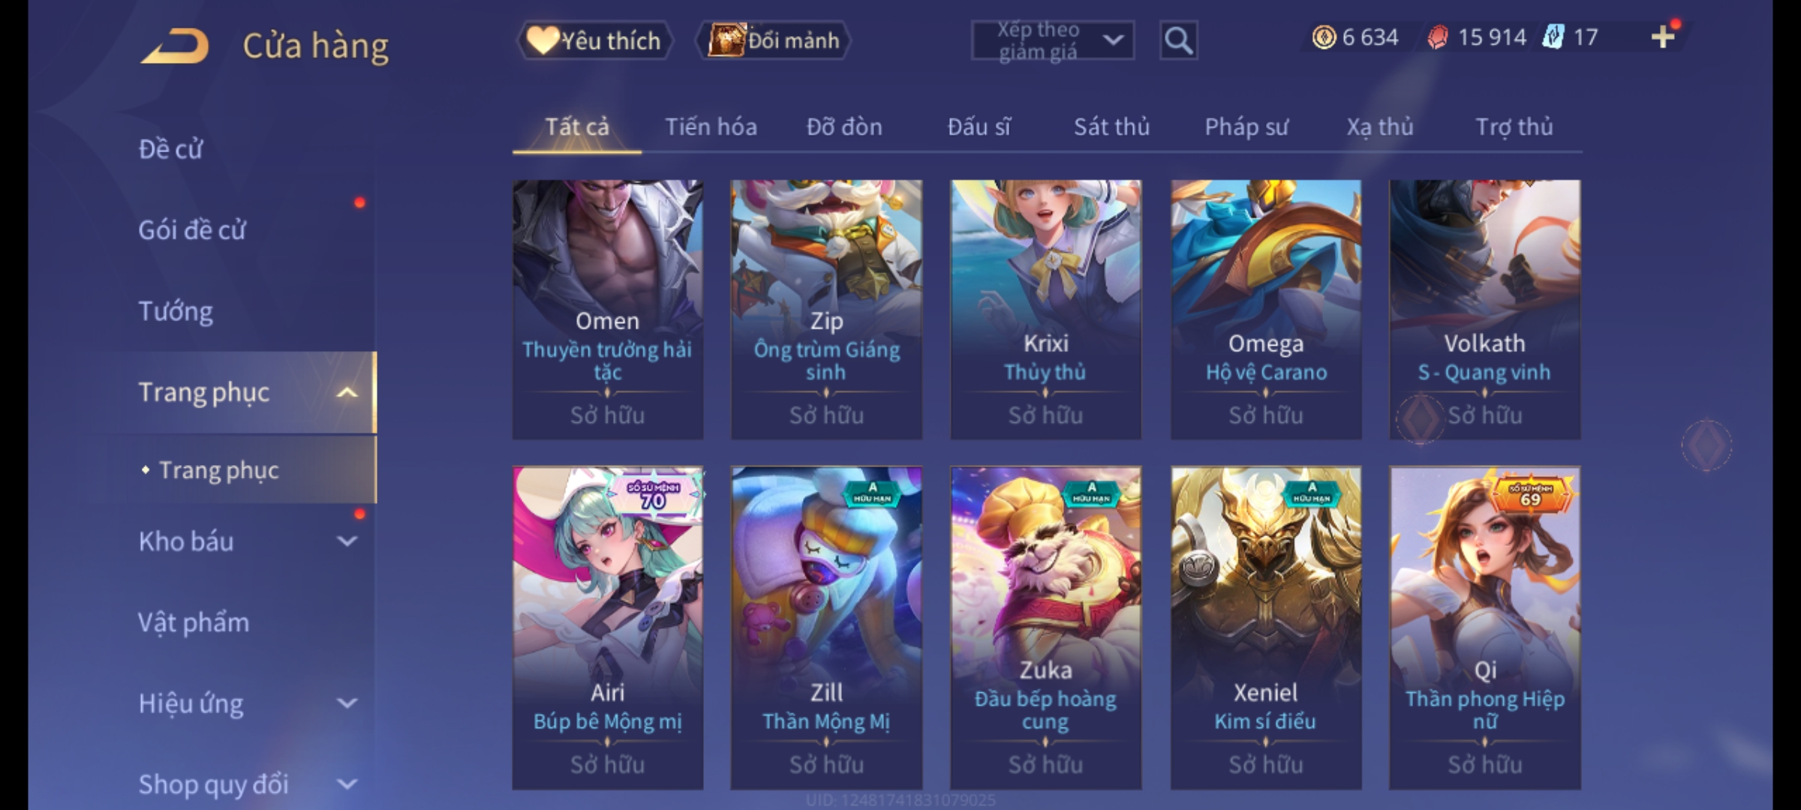Expand the Hiệu ứng sidebar section
This screenshot has width=1801, height=810.
click(x=347, y=703)
